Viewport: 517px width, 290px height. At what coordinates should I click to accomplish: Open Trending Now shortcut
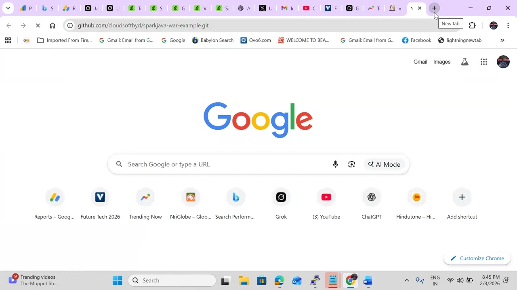click(x=145, y=205)
